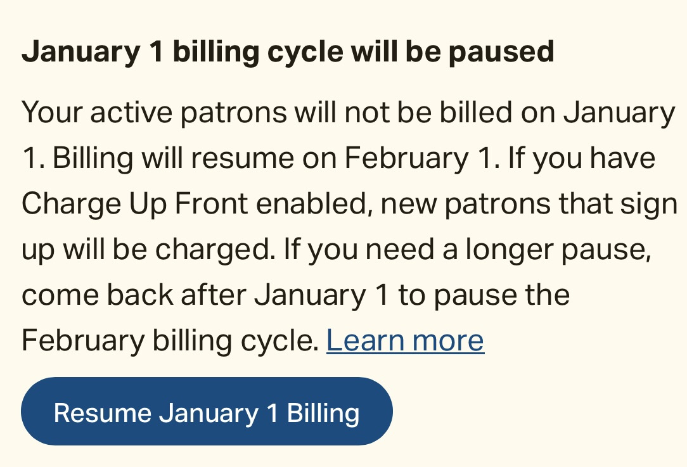687x467 pixels.
Task: Click the text 'February billing cycle.'
Action: point(170,340)
